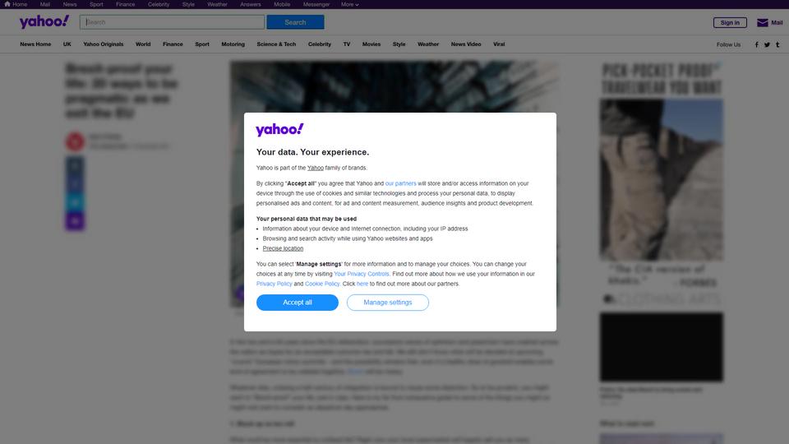789x444 pixels.
Task: Open the Motoring section
Action: 233,44
